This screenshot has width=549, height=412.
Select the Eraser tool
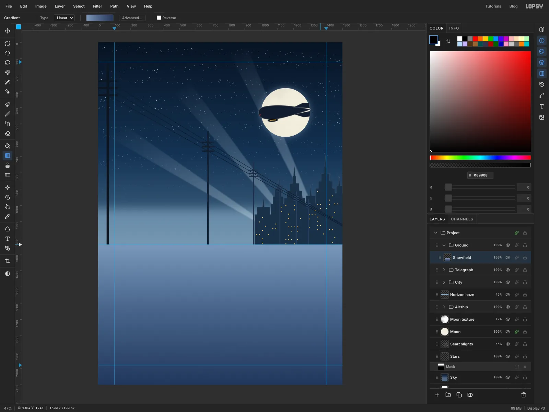(8, 133)
